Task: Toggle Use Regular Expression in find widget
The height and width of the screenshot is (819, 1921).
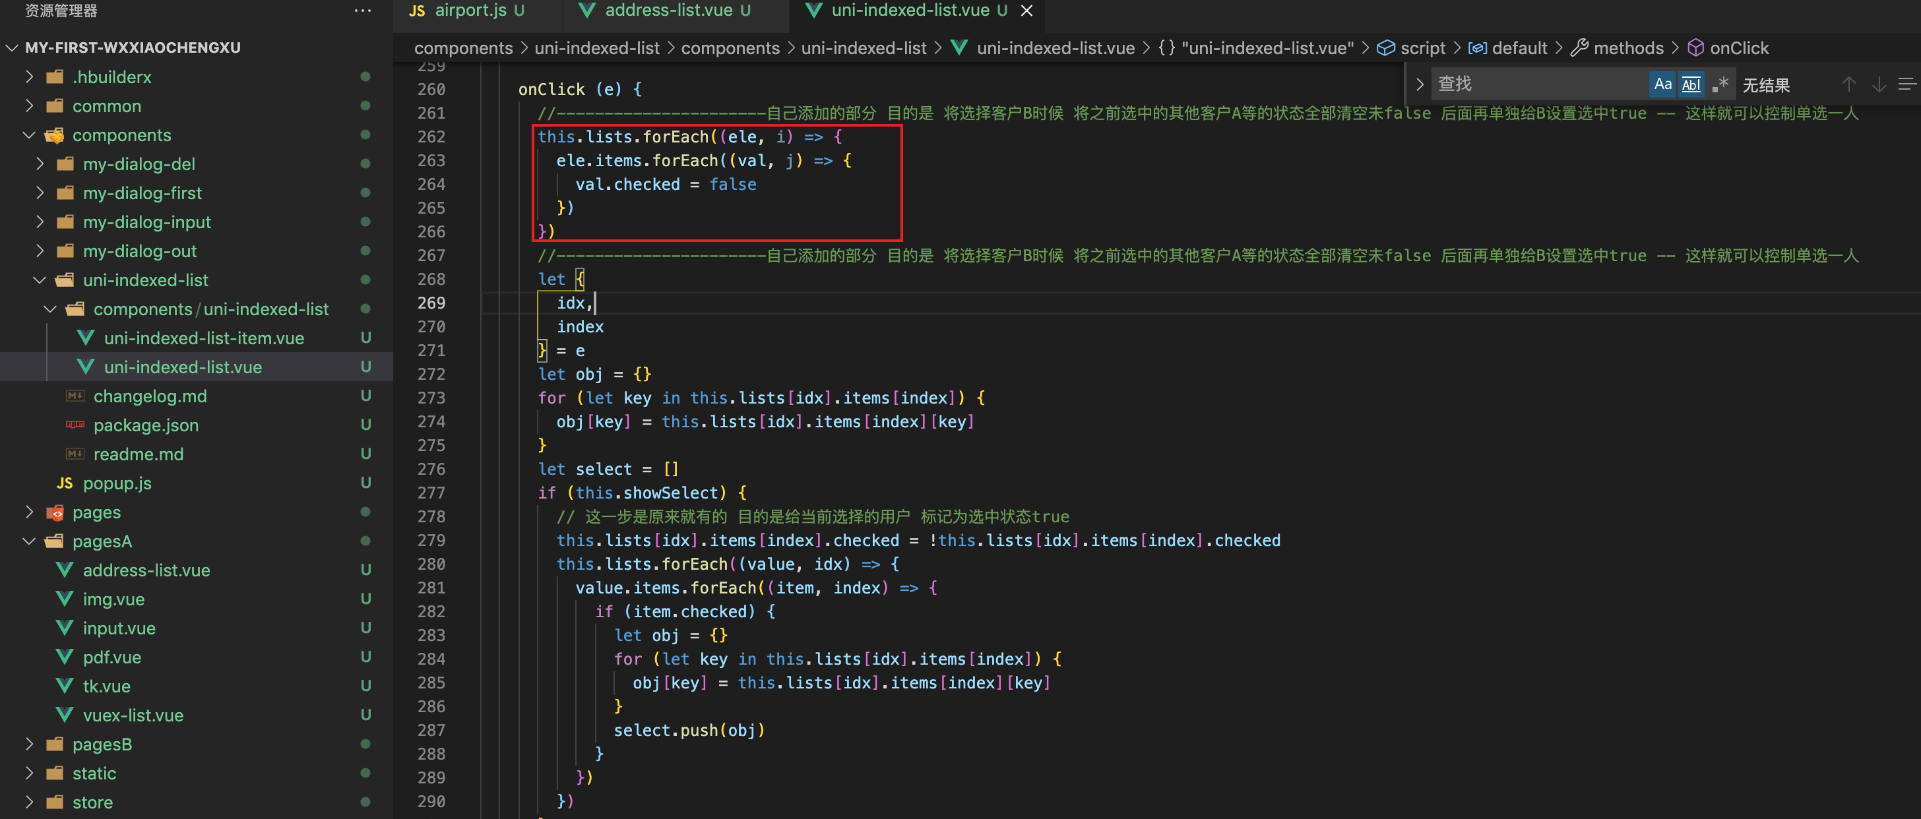Action: [x=1720, y=84]
